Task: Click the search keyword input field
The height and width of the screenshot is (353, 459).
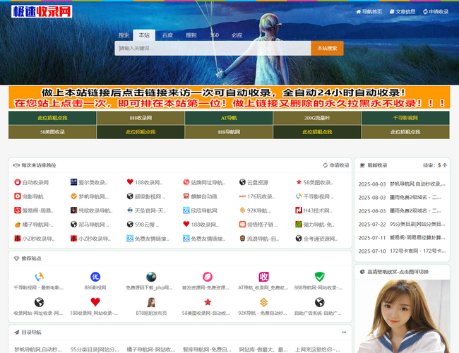Action: pyautogui.click(x=213, y=48)
